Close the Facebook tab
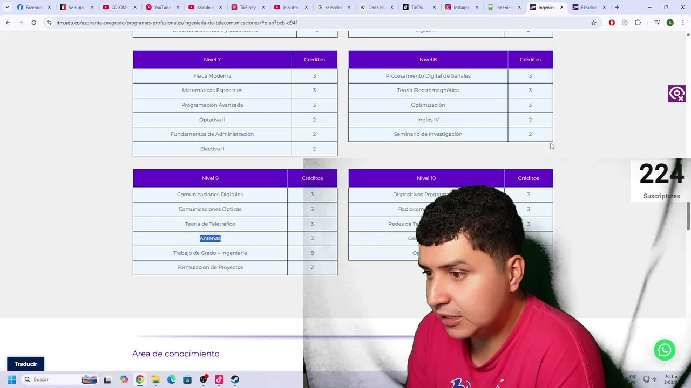Viewport: 691px width, 388px height. point(49,8)
